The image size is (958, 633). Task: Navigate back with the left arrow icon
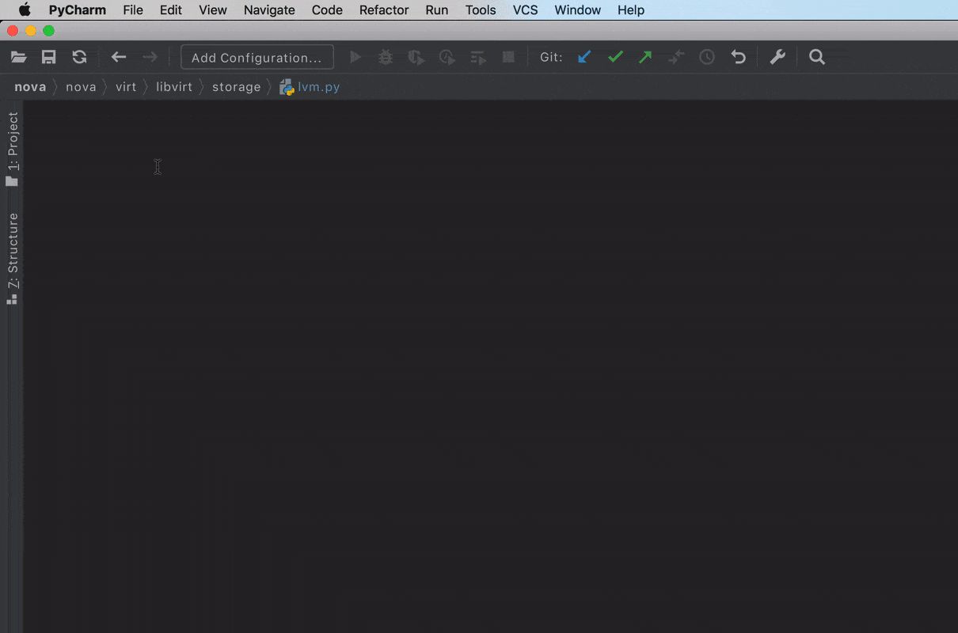(x=119, y=57)
